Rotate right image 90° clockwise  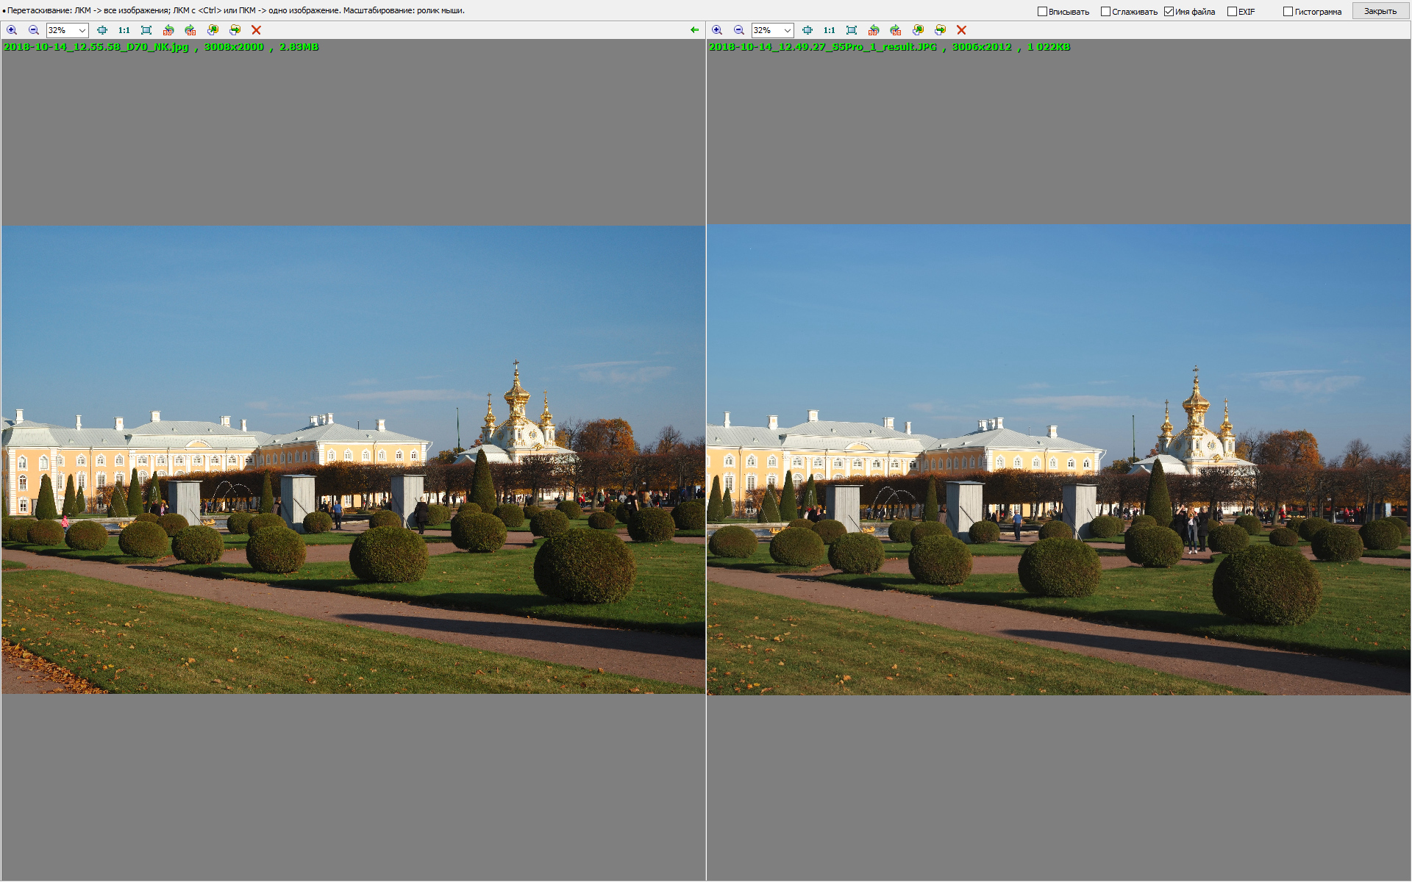896,30
